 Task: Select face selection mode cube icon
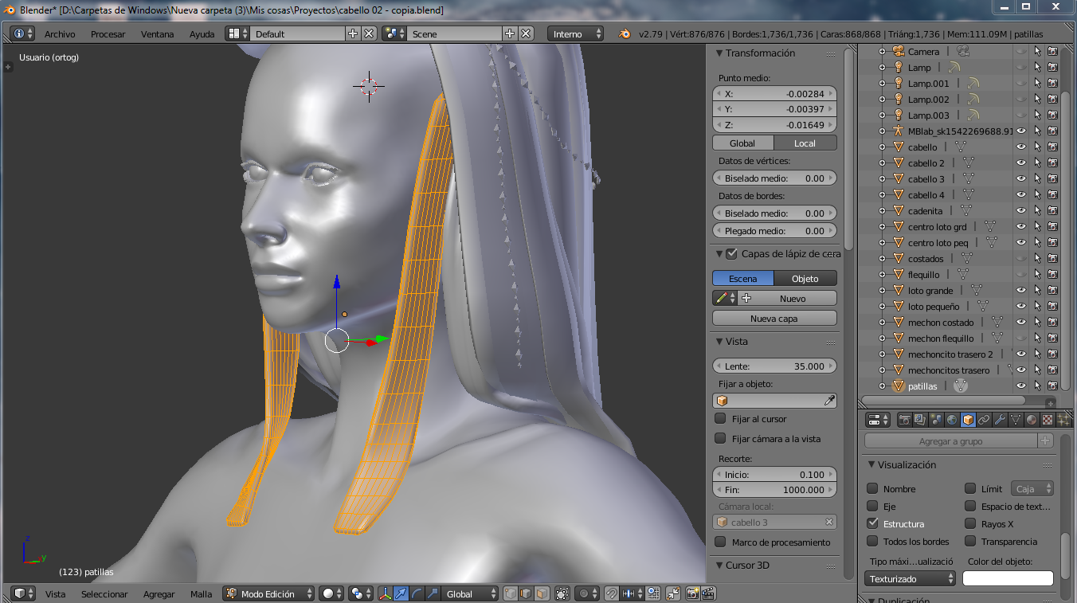coord(541,593)
